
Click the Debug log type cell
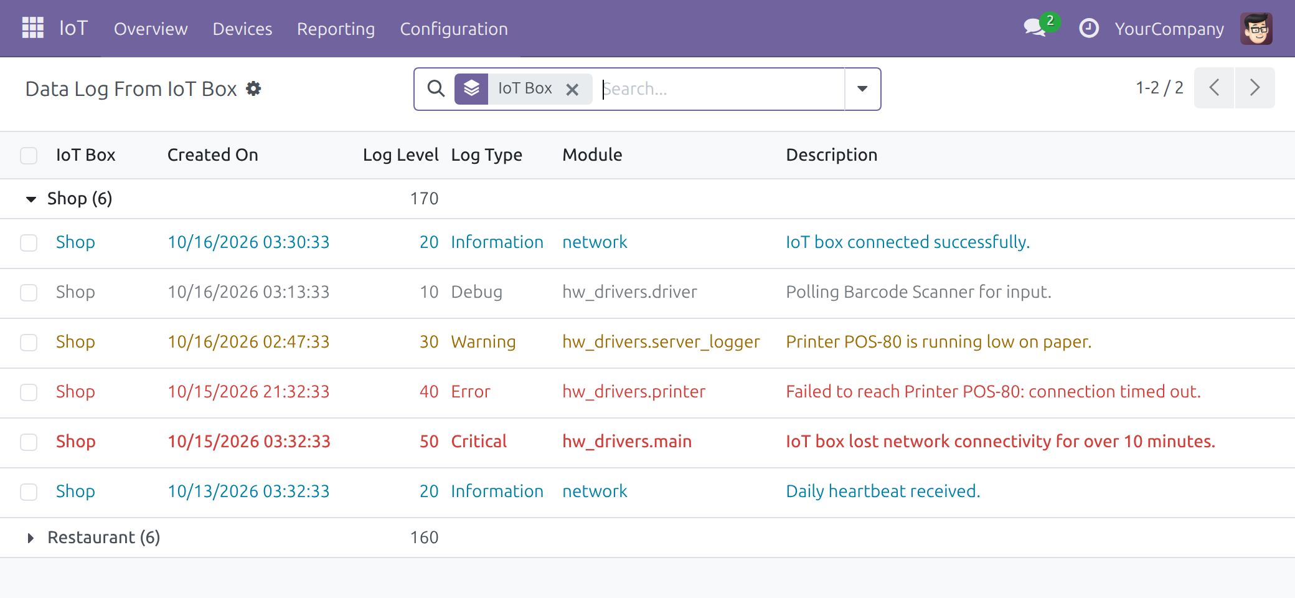(476, 292)
